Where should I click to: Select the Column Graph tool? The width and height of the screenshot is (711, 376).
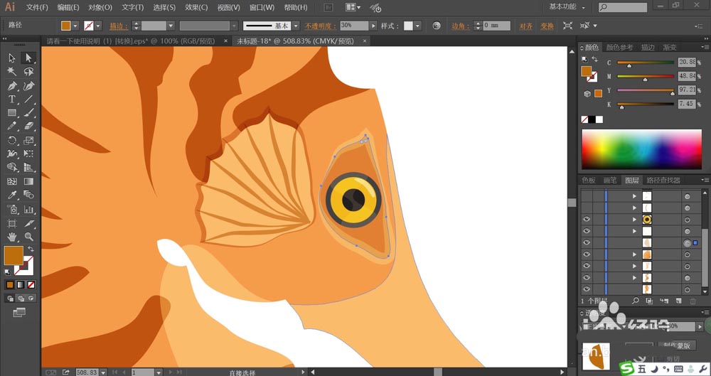(28, 210)
